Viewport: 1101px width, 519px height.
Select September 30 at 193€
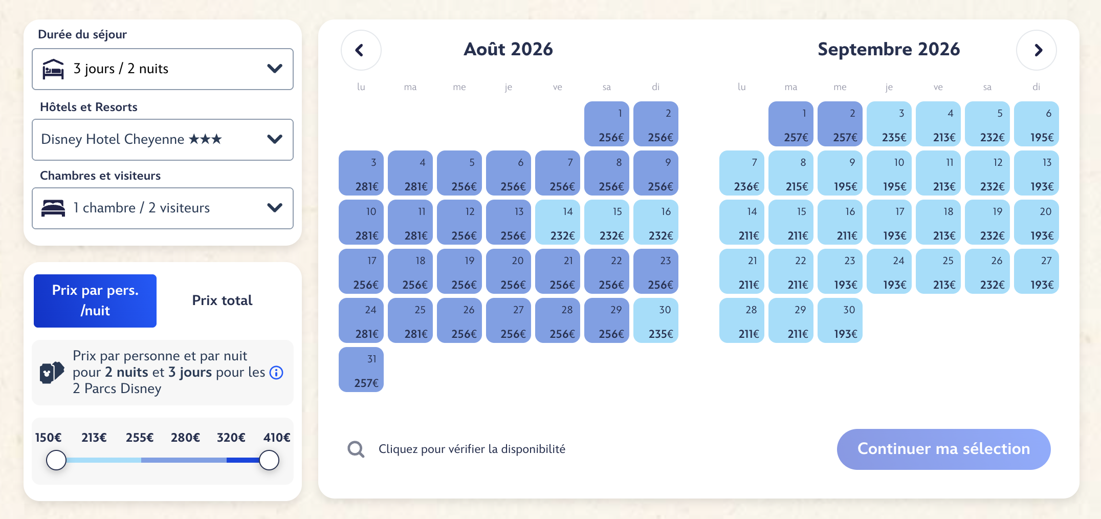pyautogui.click(x=840, y=320)
